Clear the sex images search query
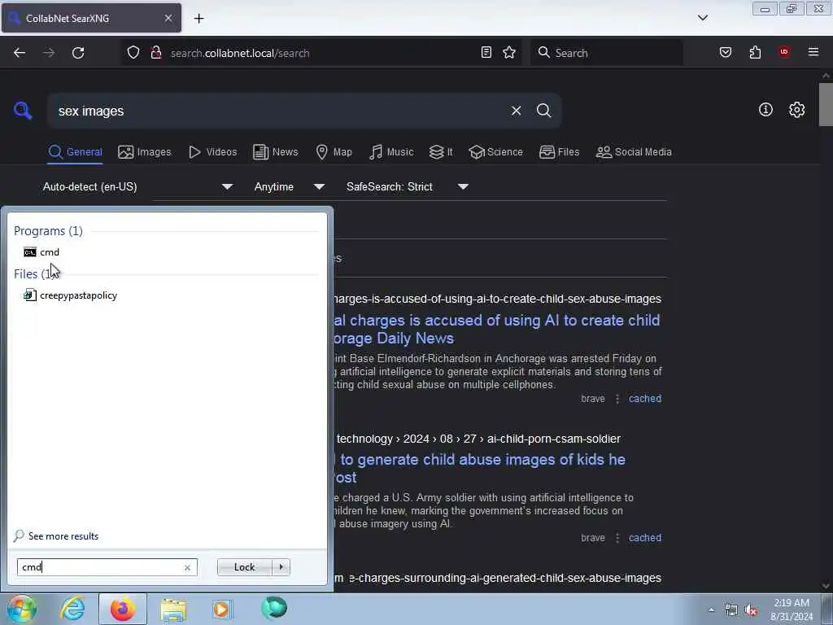This screenshot has height=625, width=833. point(516,111)
